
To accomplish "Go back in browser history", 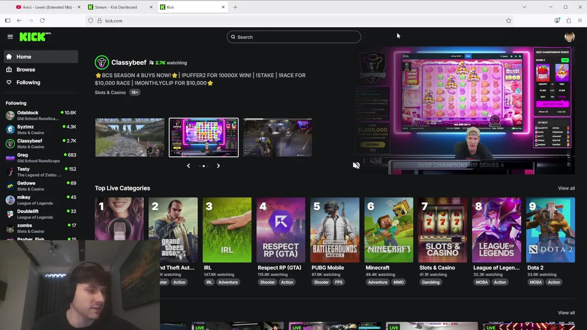I will [x=19, y=21].
